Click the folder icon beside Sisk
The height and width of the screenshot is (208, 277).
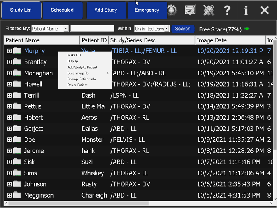tap(17, 162)
